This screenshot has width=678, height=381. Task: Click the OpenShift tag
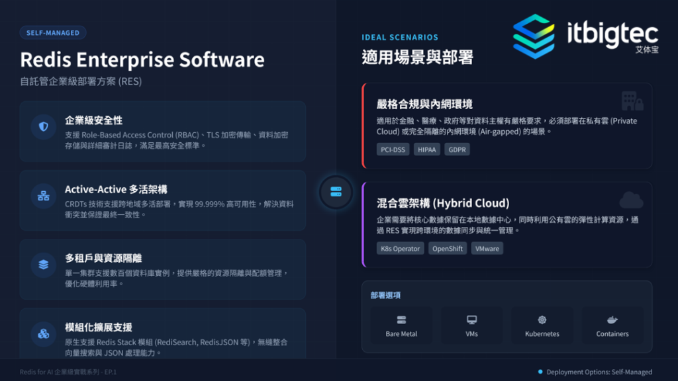point(448,249)
